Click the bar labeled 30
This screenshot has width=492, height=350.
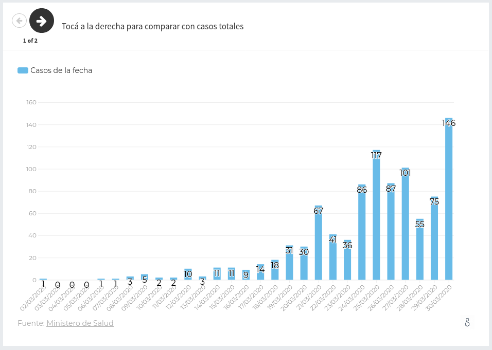tap(304, 263)
